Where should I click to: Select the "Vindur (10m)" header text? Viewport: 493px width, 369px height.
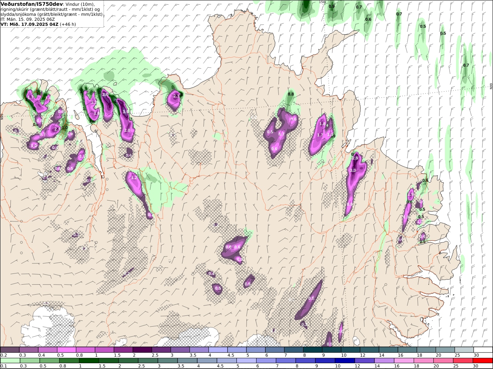point(80,4)
